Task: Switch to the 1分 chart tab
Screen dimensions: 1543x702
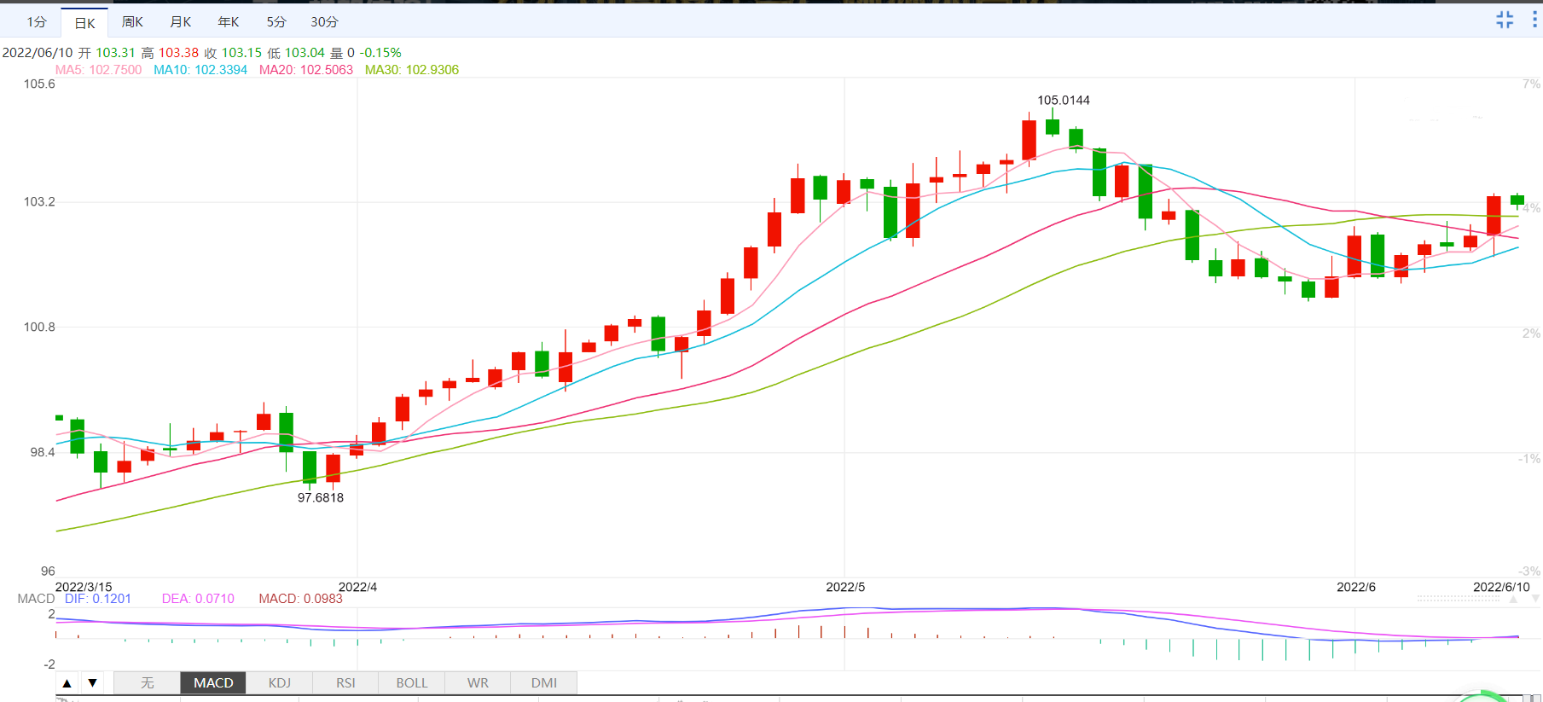Action: pos(37,22)
